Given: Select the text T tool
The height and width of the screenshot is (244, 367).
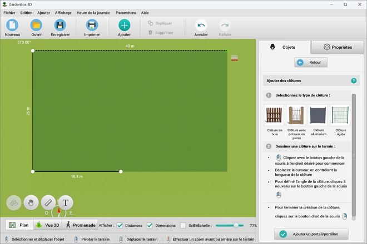Looking at the screenshot, I should coord(65,202).
